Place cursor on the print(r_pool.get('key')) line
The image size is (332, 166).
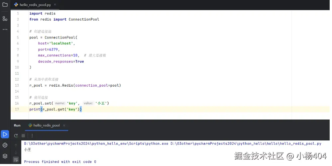[55, 109]
